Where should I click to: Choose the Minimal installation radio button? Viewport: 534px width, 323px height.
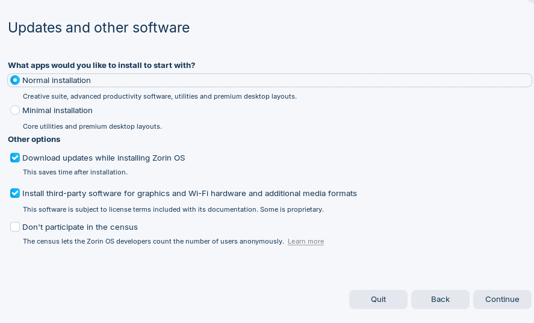pos(15,110)
